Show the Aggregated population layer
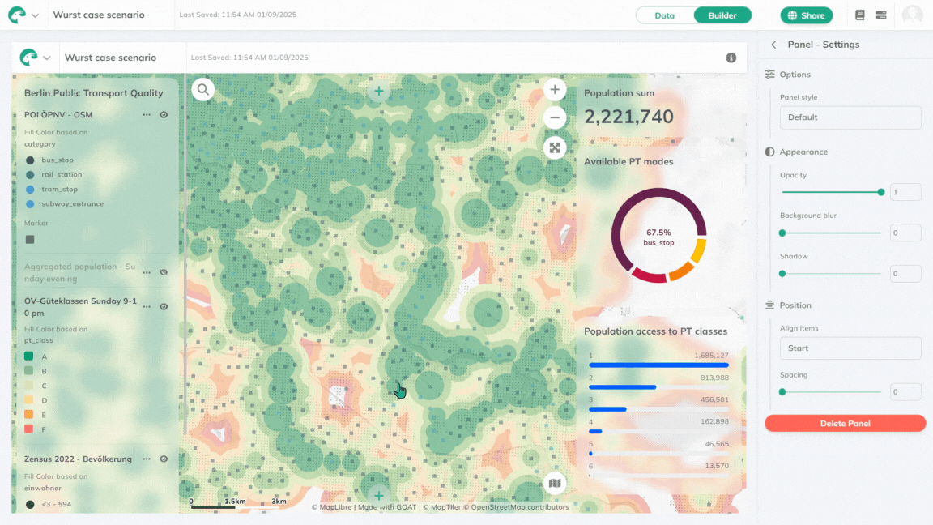Image resolution: width=933 pixels, height=525 pixels. click(x=164, y=272)
